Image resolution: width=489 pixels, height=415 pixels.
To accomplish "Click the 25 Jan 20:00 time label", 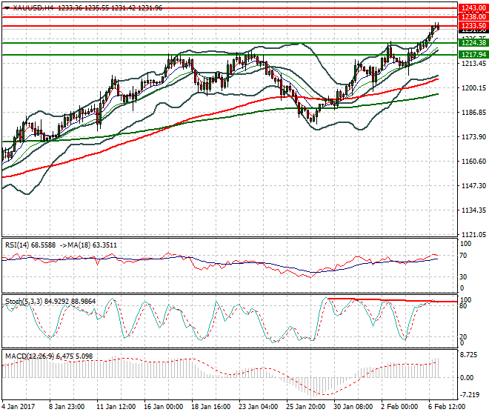I will click(305, 407).
